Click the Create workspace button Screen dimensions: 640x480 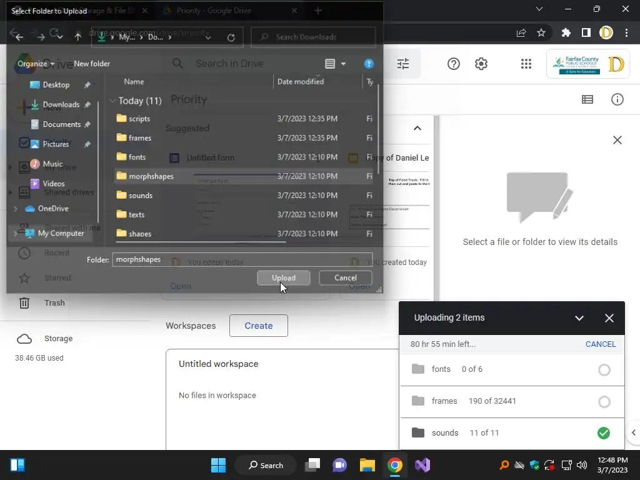[258, 326]
